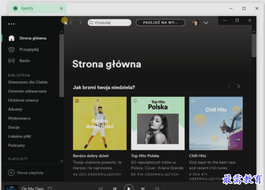Image resolution: width=265 pixels, height=190 pixels.
Task: Go forward with the right arrow
Action: point(81,23)
